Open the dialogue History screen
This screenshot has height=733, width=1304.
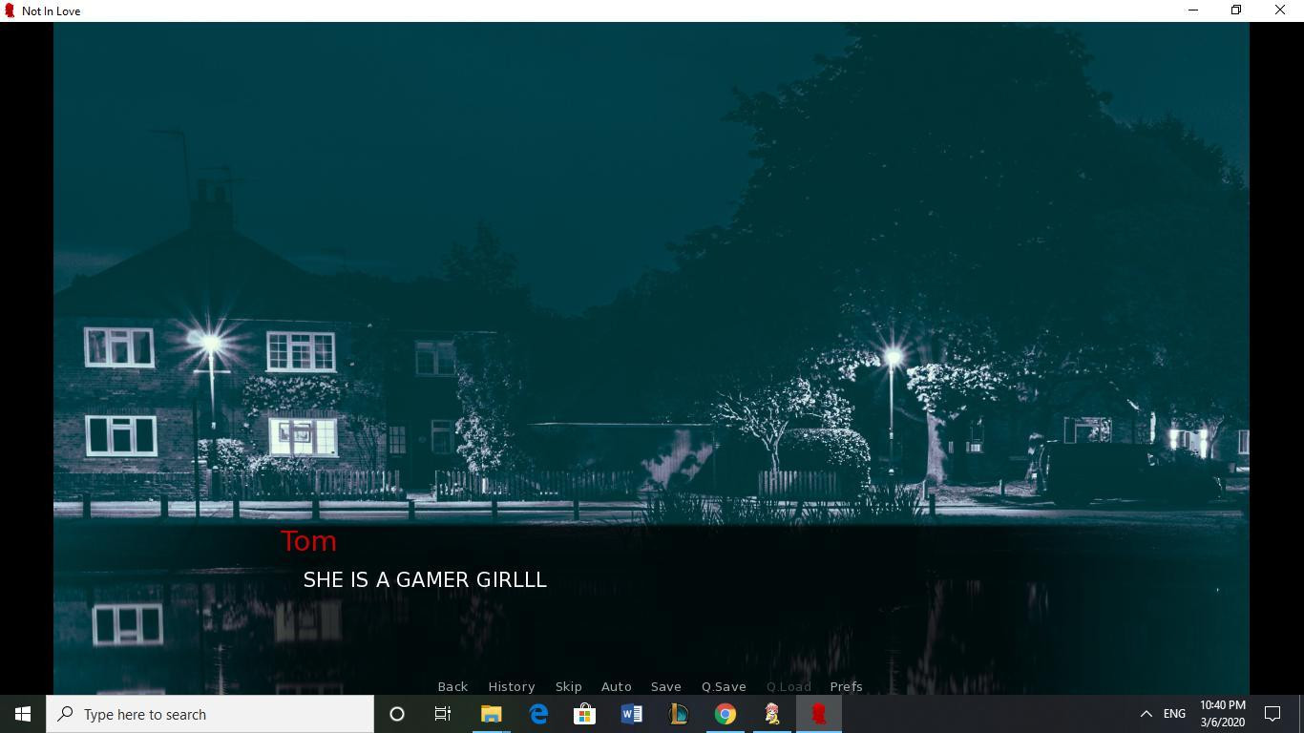(512, 686)
